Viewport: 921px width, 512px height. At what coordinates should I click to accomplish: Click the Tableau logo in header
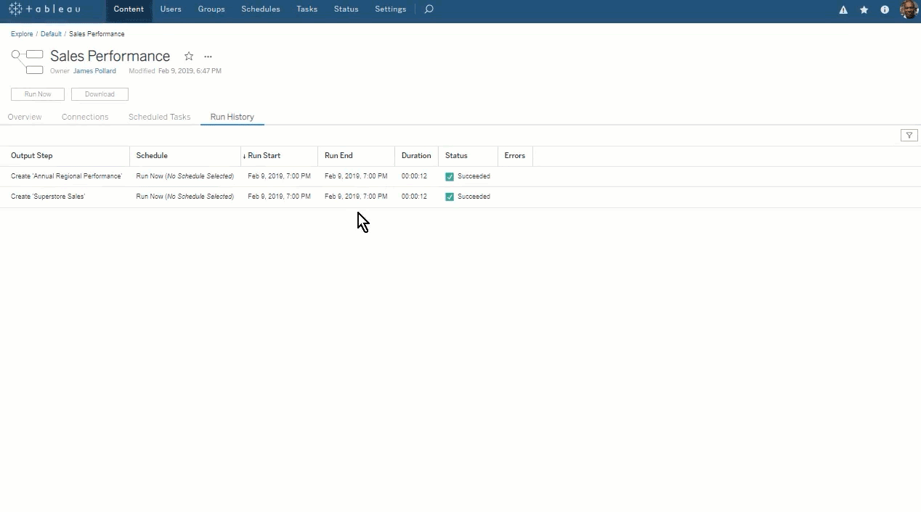click(x=44, y=9)
